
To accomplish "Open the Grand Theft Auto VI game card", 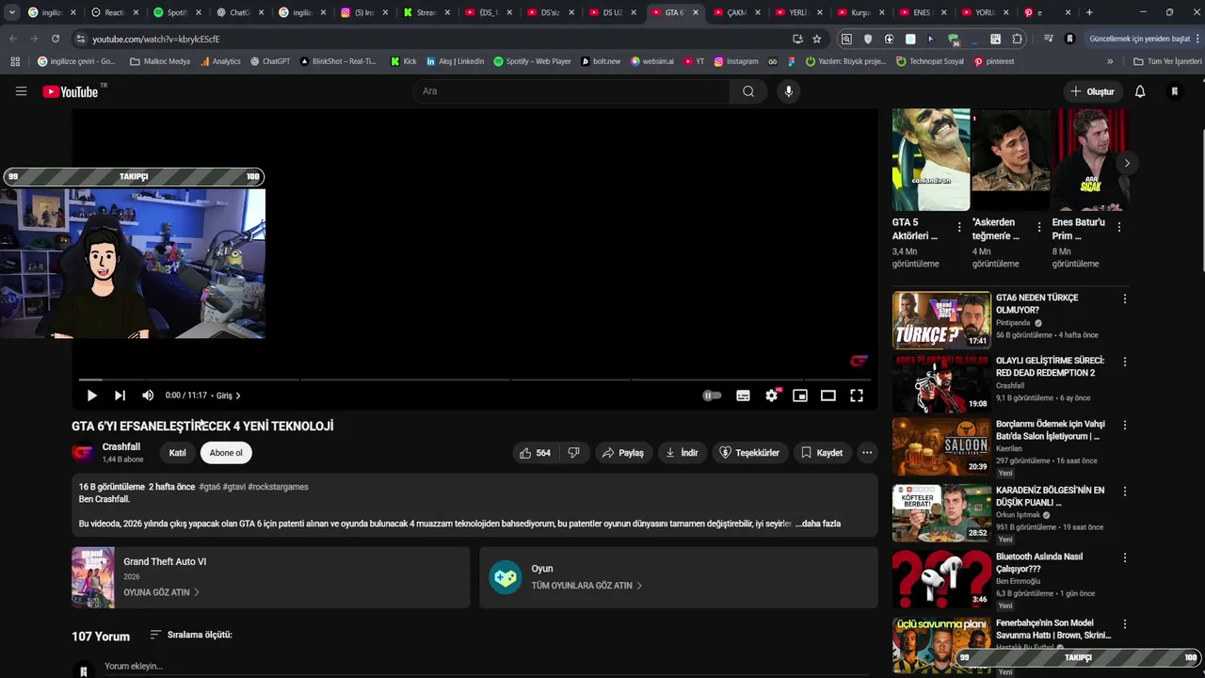I will tap(270, 577).
